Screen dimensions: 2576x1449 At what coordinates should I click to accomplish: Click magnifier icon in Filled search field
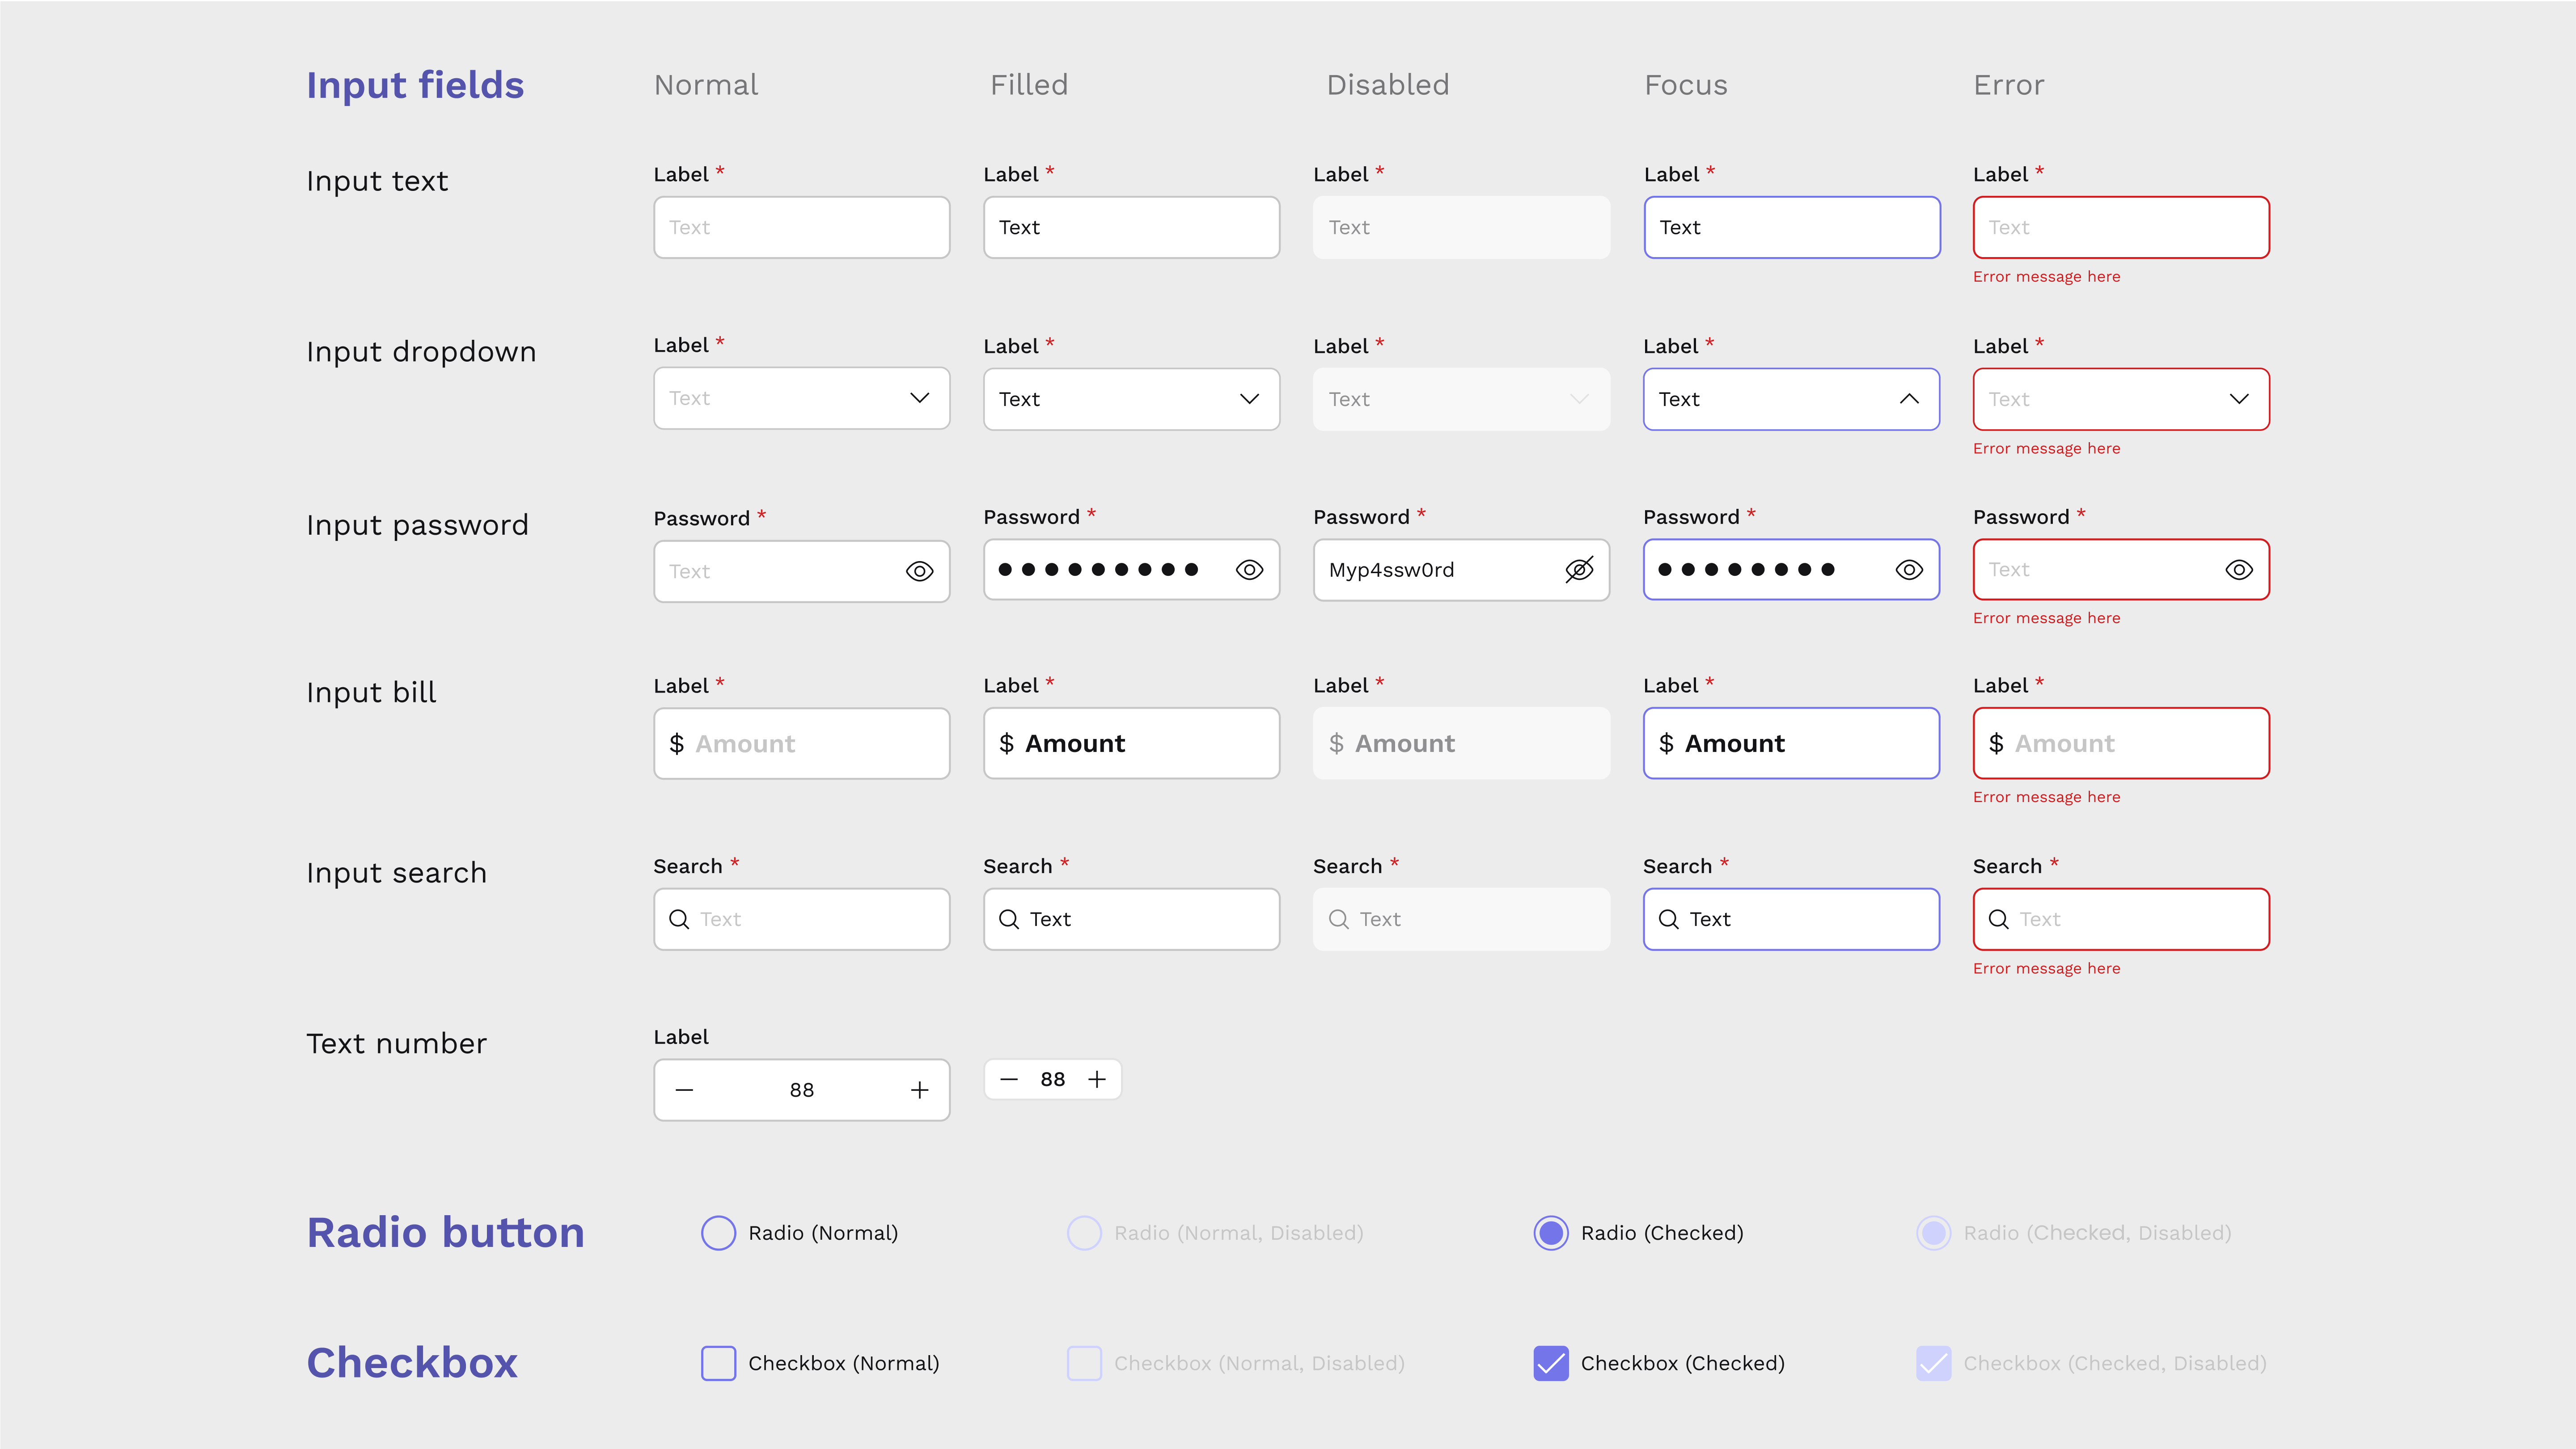1009,919
